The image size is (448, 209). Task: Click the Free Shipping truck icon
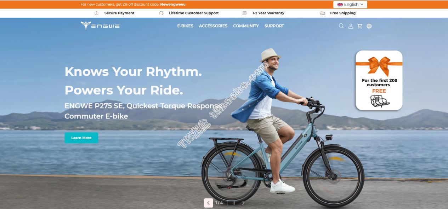pyautogui.click(x=322, y=13)
